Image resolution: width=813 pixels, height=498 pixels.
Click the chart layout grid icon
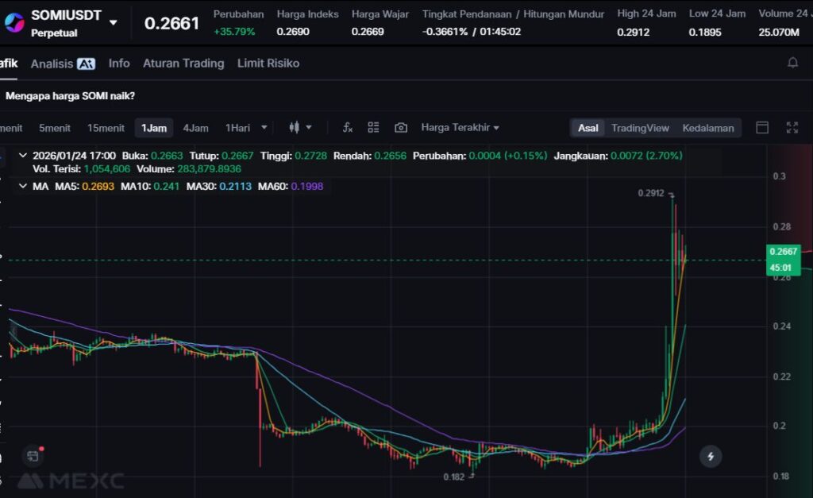(x=373, y=128)
